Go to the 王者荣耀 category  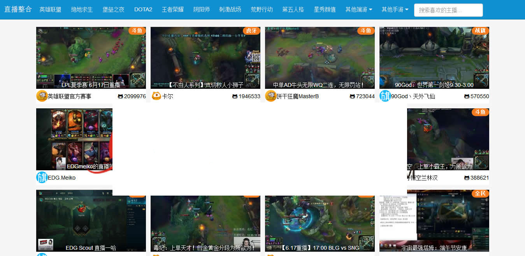174,10
